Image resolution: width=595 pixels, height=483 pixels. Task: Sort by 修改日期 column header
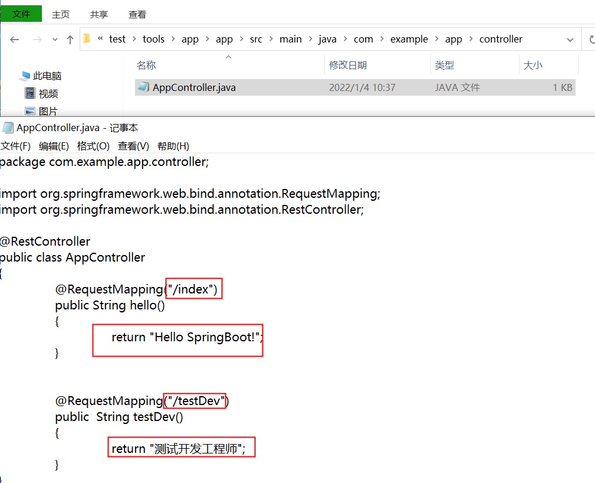point(347,66)
